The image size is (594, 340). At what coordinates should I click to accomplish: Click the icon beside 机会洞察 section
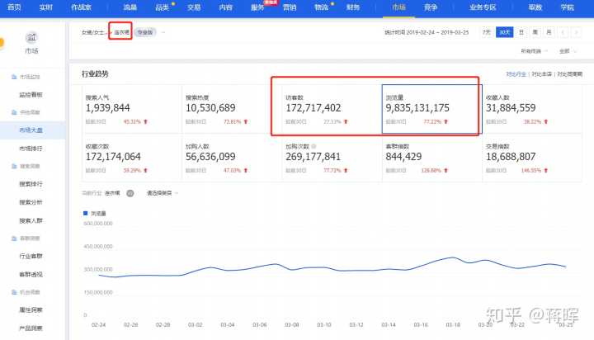(x=14, y=292)
